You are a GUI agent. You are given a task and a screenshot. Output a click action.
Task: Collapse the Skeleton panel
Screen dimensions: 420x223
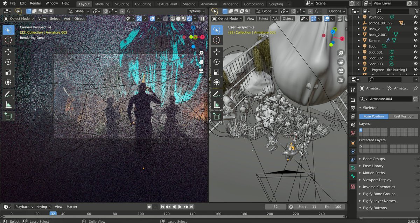(x=360, y=108)
